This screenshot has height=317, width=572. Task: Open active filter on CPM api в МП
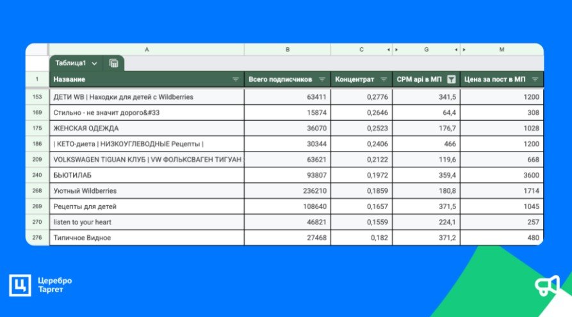[451, 79]
